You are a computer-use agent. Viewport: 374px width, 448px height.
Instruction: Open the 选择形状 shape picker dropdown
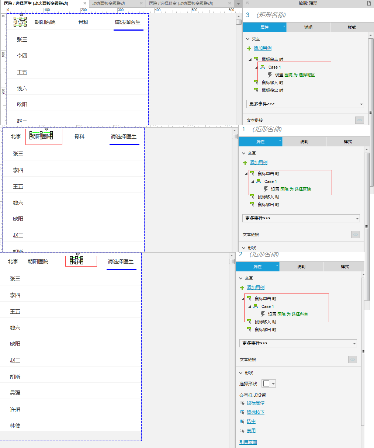coord(273,384)
